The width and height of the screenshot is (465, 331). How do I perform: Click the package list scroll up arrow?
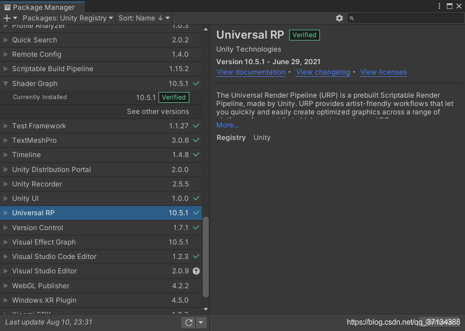click(206, 29)
